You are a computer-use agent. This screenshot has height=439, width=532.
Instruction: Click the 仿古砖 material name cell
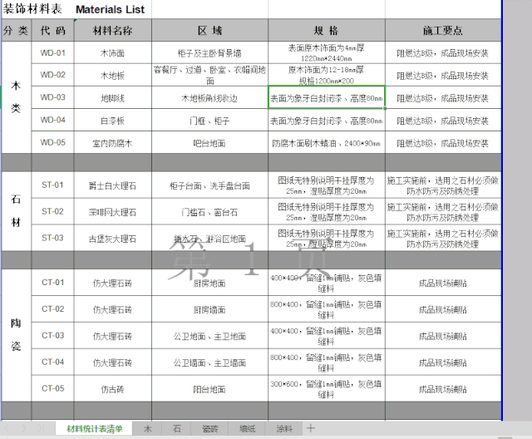click(x=110, y=388)
